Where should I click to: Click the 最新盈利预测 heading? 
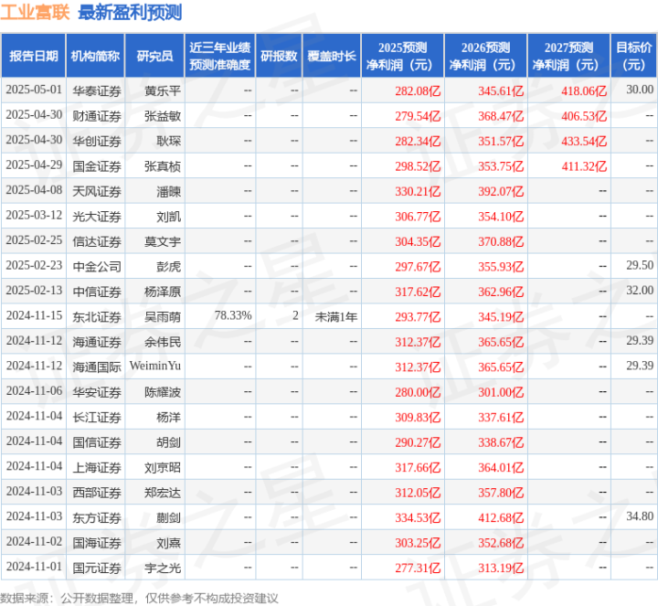click(x=130, y=13)
